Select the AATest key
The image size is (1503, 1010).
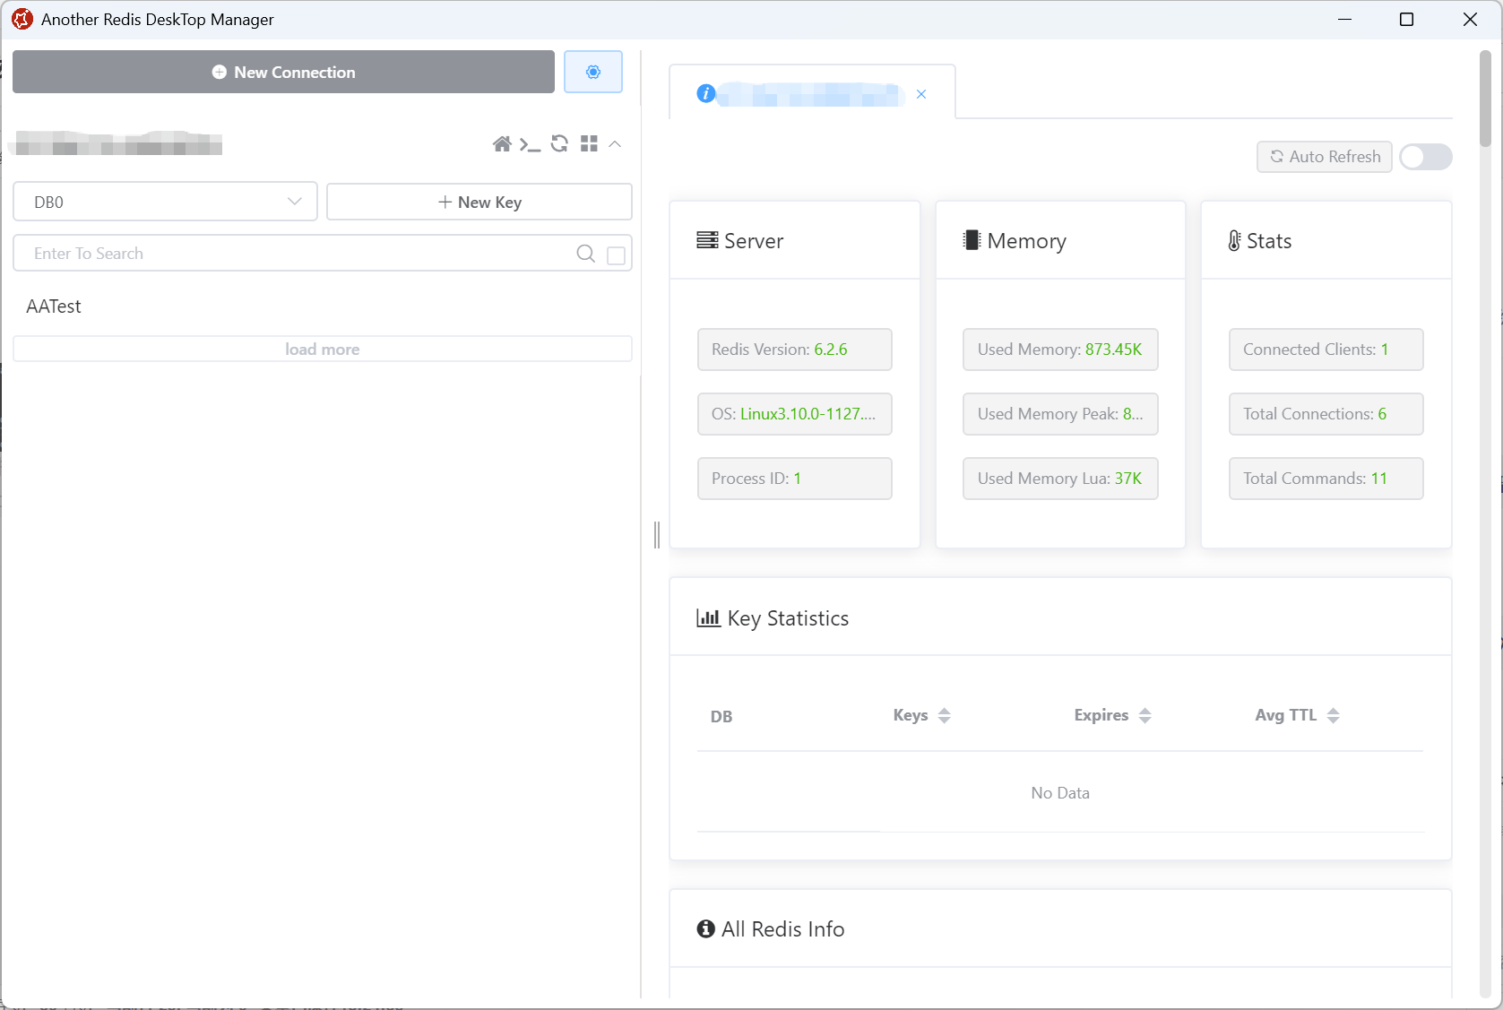54,306
